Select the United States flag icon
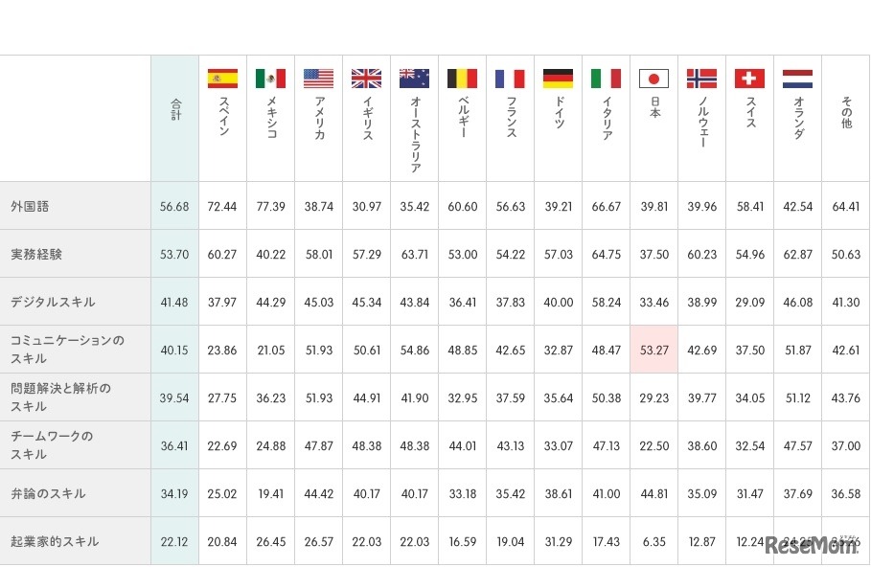The image size is (871, 567). pyautogui.click(x=318, y=79)
